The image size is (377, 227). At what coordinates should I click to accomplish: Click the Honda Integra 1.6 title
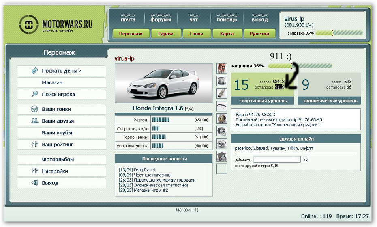[x=158, y=108]
